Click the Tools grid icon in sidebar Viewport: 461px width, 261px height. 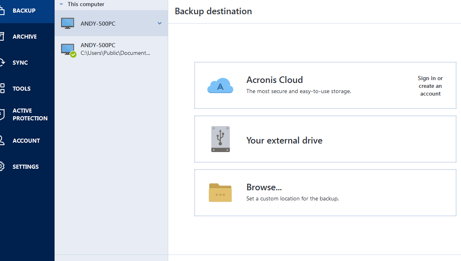pyautogui.click(x=2, y=89)
